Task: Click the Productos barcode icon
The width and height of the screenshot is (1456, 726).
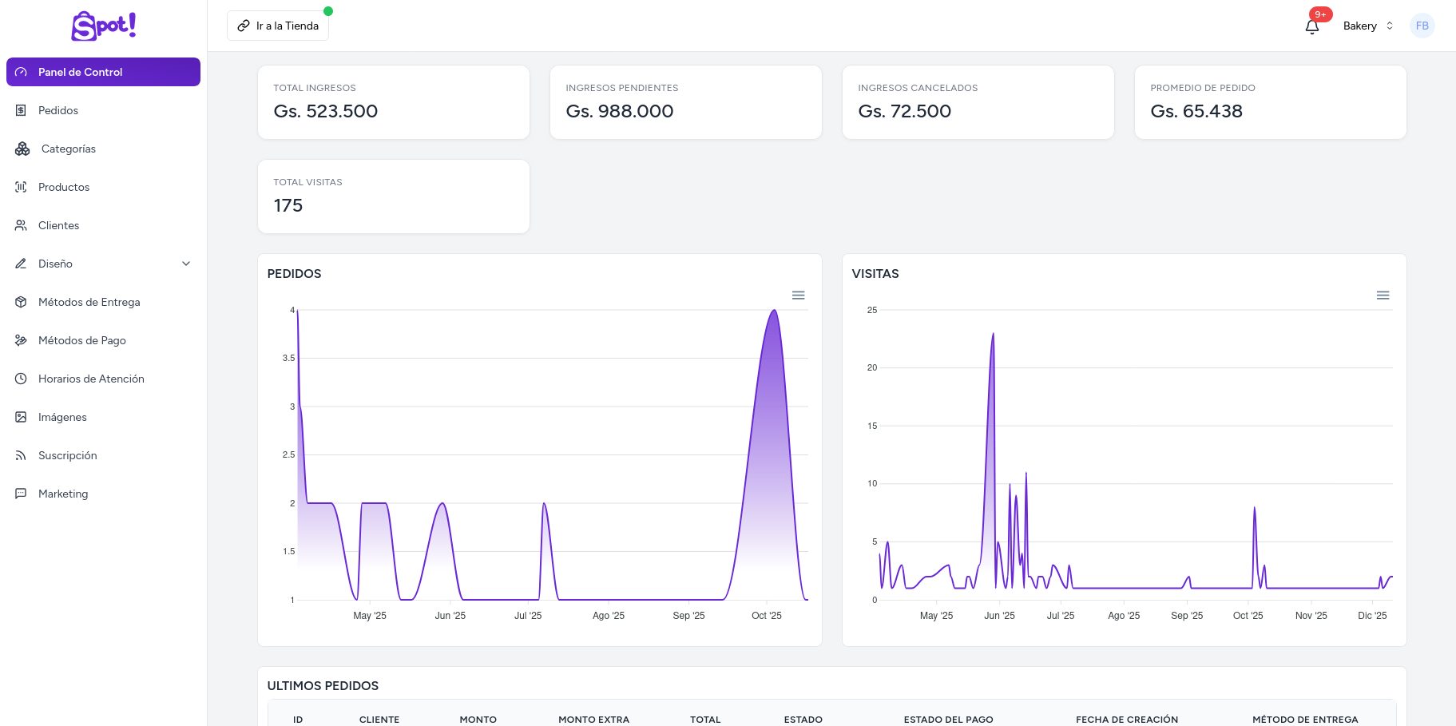Action: coord(22,187)
